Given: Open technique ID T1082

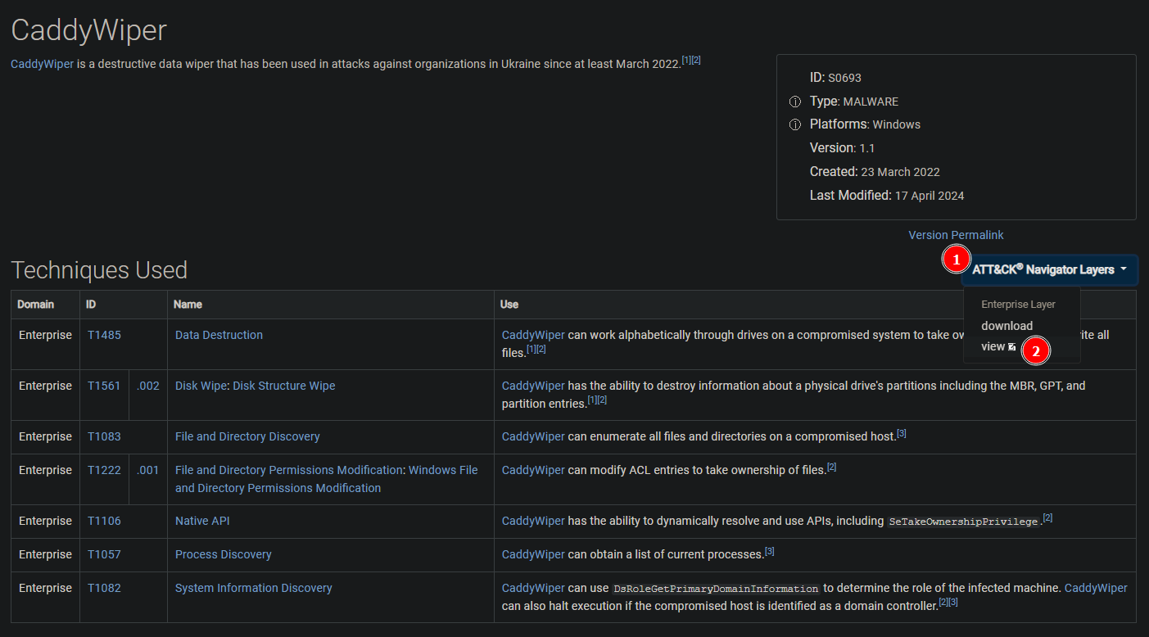Looking at the screenshot, I should [x=104, y=588].
